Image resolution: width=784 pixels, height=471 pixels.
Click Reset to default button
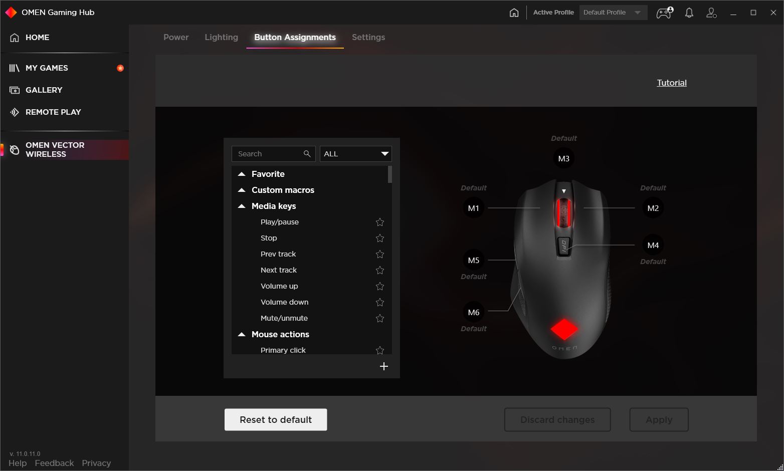point(276,419)
